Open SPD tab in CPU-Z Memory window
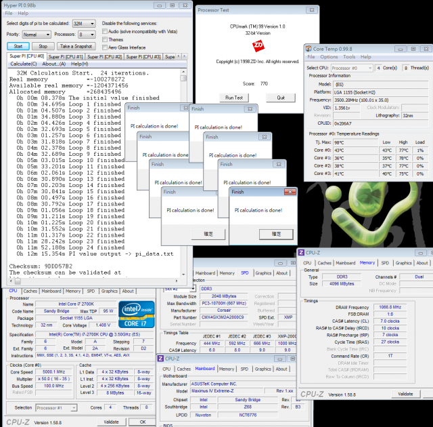 click(385, 263)
